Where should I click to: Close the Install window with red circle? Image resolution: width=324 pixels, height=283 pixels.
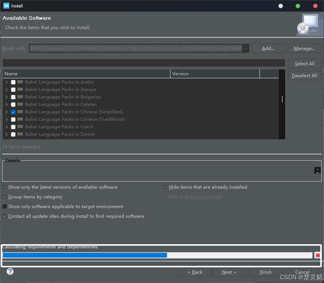click(315, 6)
